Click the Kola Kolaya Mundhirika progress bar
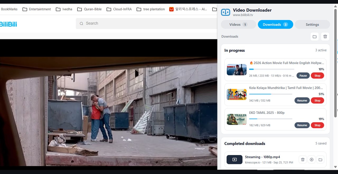The image size is (338, 174). tap(271, 94)
